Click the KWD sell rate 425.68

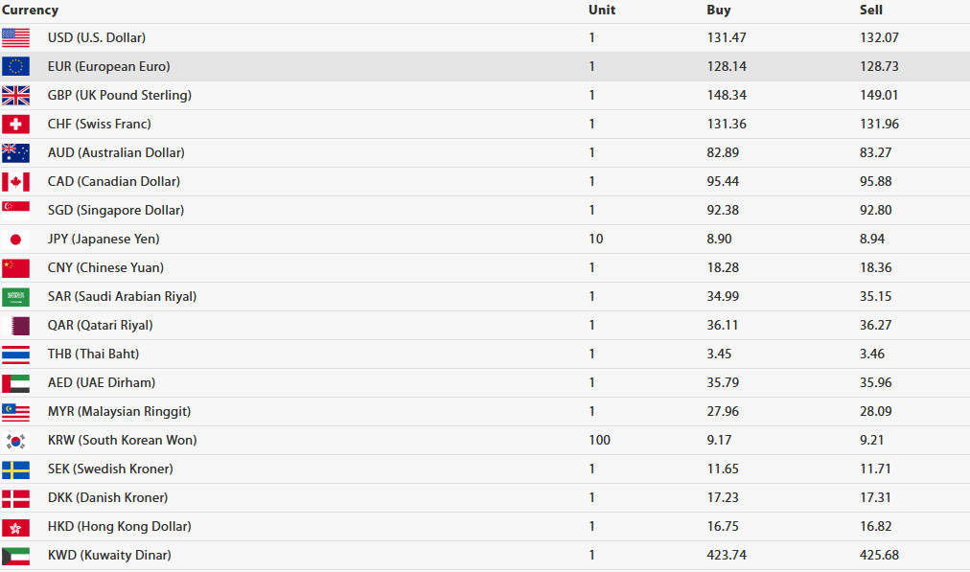tap(879, 556)
